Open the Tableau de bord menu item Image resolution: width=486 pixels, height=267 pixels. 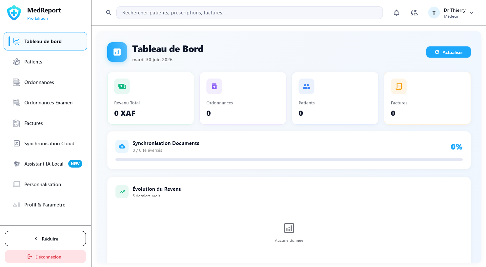[45, 41]
